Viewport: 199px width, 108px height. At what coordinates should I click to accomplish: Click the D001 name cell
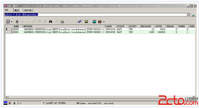[18, 32]
